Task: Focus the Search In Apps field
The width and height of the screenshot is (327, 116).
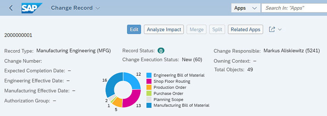Action: pos(294,8)
